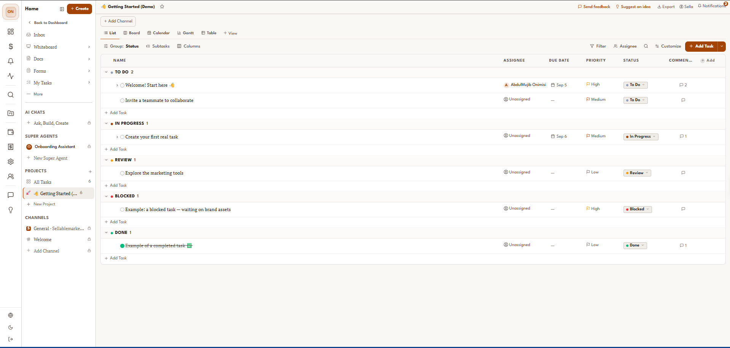Screen dimensions: 730x348
Task: Open the activity pulse icon in left rail
Action: coord(11,76)
